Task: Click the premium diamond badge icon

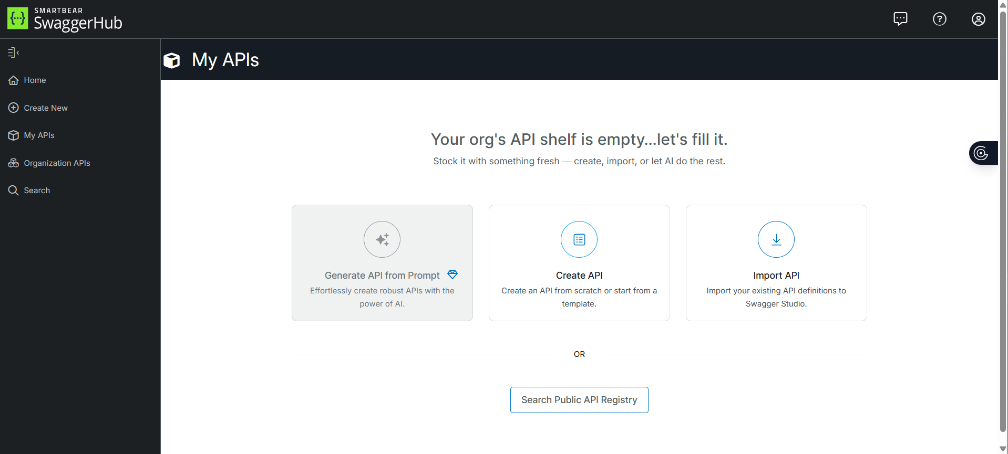Action: click(452, 274)
